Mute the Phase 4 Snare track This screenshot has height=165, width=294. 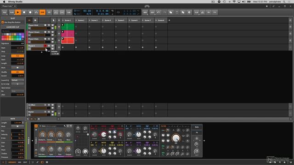(x=52, y=32)
